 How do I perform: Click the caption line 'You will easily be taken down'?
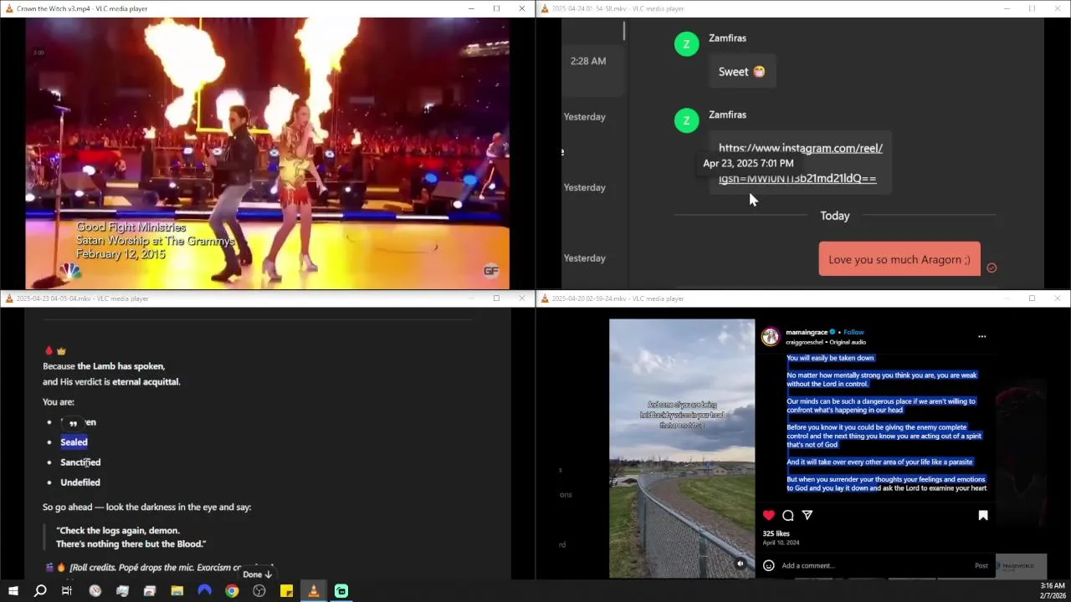click(830, 358)
